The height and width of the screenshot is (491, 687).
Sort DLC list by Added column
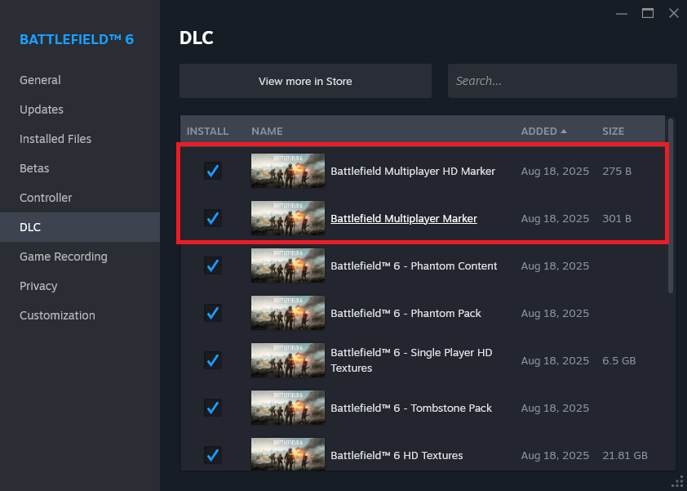click(x=543, y=132)
